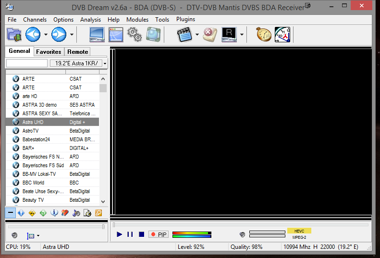The height and width of the screenshot is (258, 380).
Task: Click the playback seek slider
Action: pyautogui.click(x=240, y=225)
